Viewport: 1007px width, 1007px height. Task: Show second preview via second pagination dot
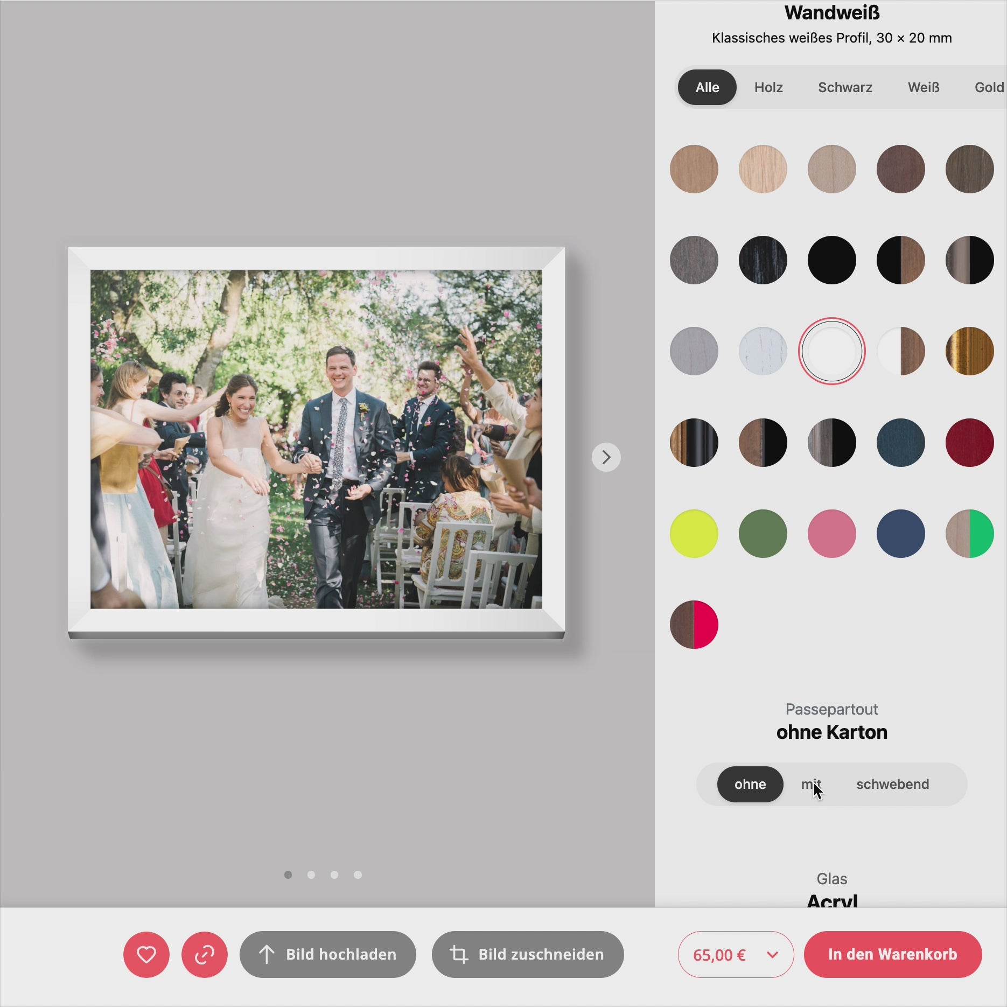coord(311,875)
